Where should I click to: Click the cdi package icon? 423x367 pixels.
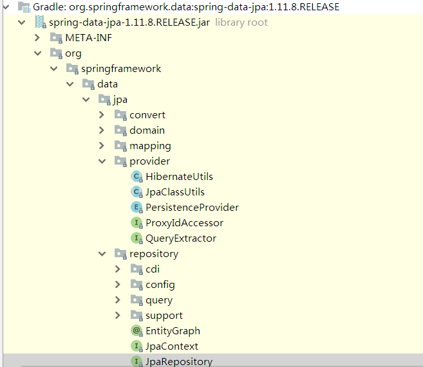point(136,269)
